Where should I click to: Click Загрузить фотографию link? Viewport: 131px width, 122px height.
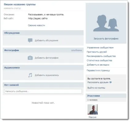point(106,39)
